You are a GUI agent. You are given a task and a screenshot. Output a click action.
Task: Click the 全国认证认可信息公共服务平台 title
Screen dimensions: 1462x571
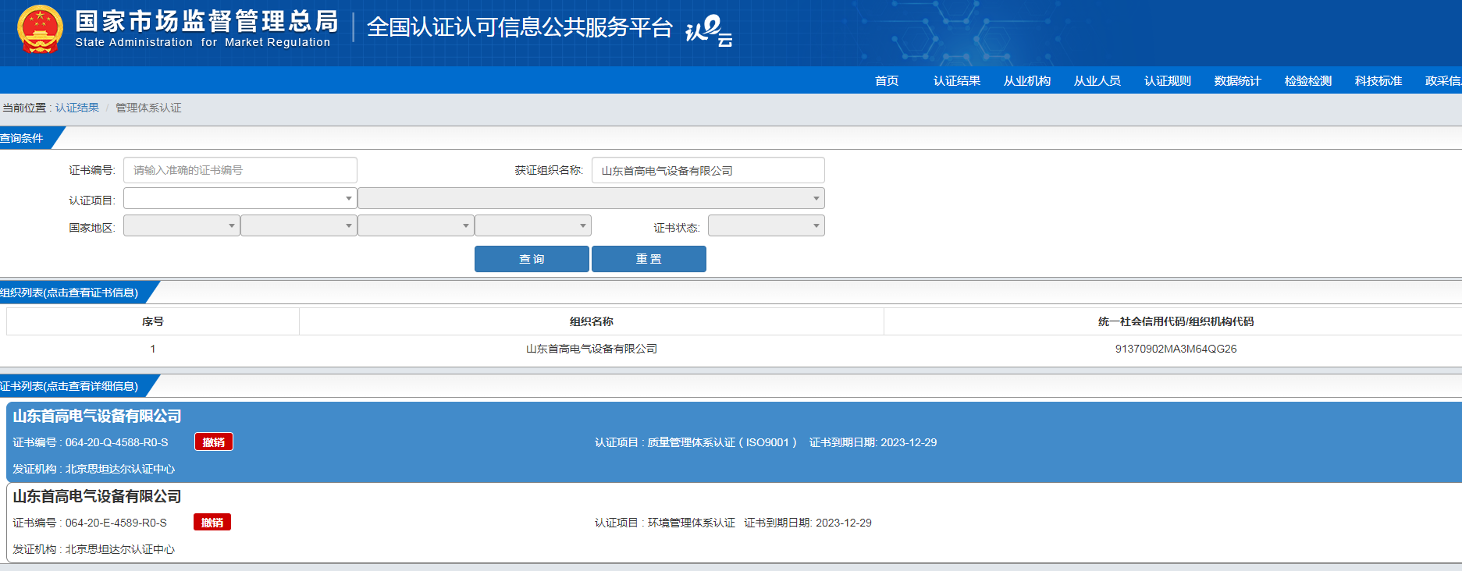click(520, 27)
